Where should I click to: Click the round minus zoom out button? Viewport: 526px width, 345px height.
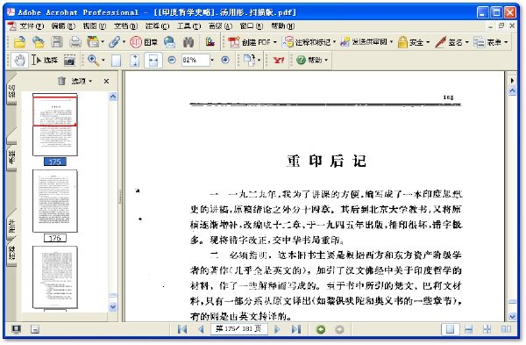coord(172,60)
